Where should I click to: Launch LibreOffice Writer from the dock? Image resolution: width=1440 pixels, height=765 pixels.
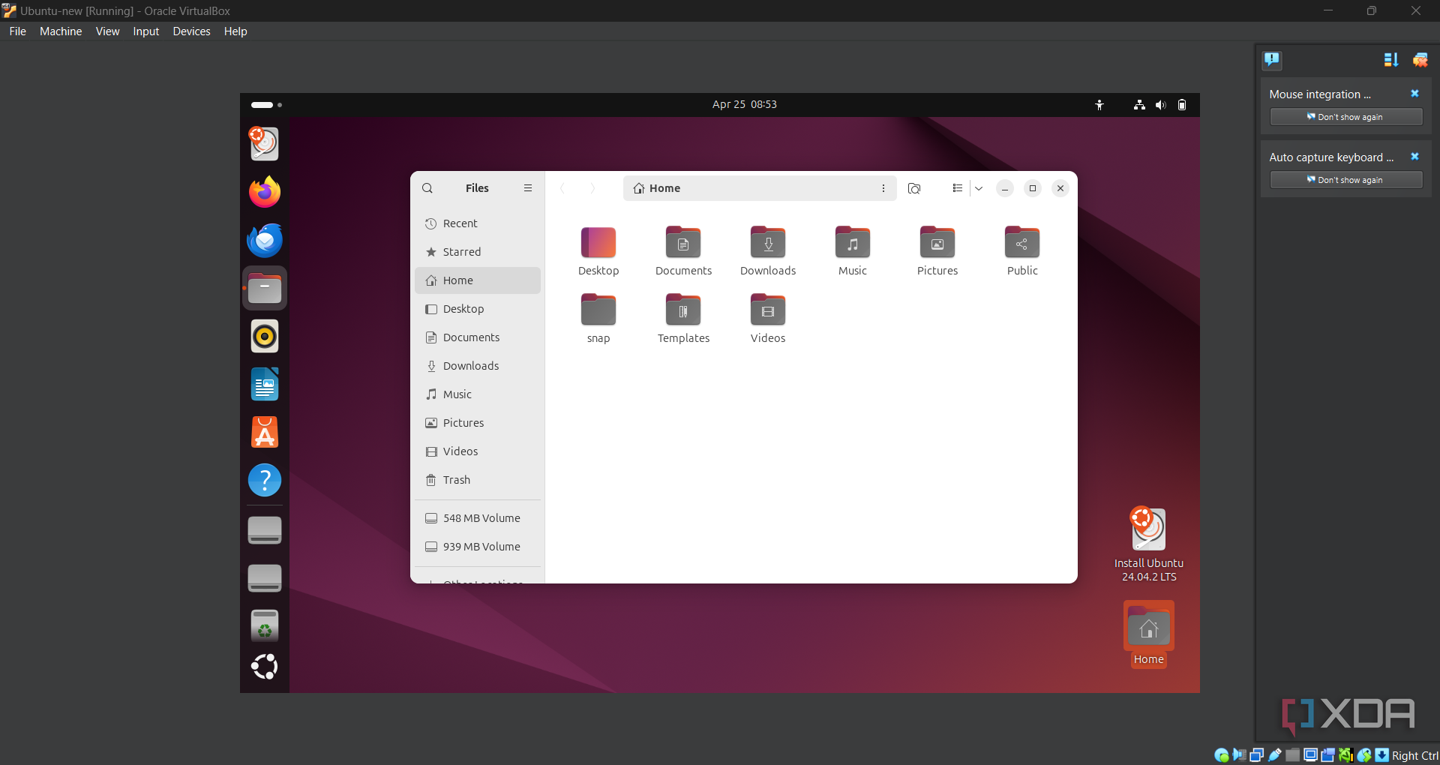(x=265, y=384)
